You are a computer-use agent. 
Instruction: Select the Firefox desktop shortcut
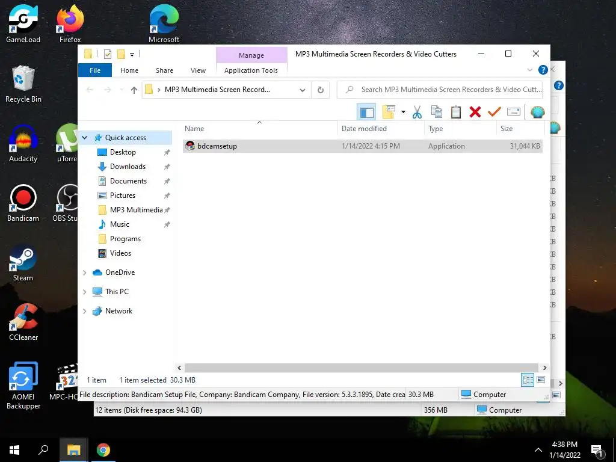(x=70, y=24)
